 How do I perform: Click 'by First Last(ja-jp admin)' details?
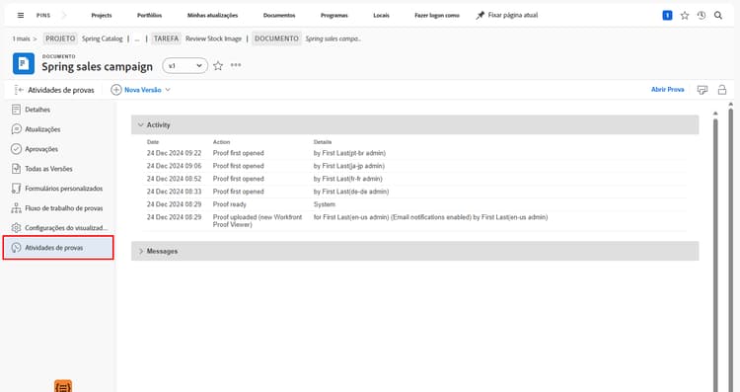click(349, 166)
